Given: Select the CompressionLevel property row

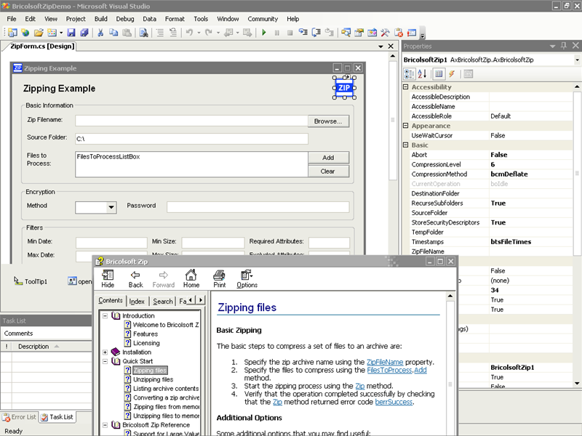Looking at the screenshot, I should coord(491,164).
